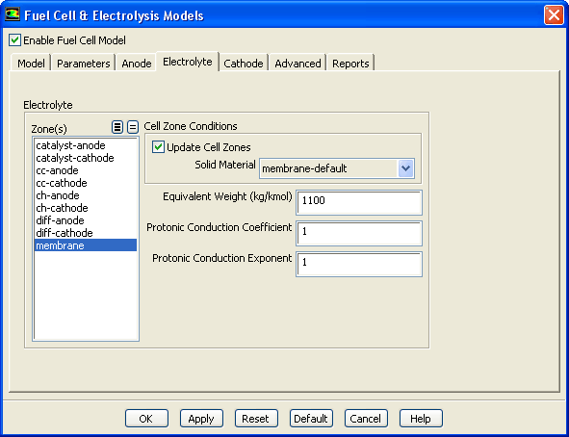Open the Parameters tab

[84, 64]
